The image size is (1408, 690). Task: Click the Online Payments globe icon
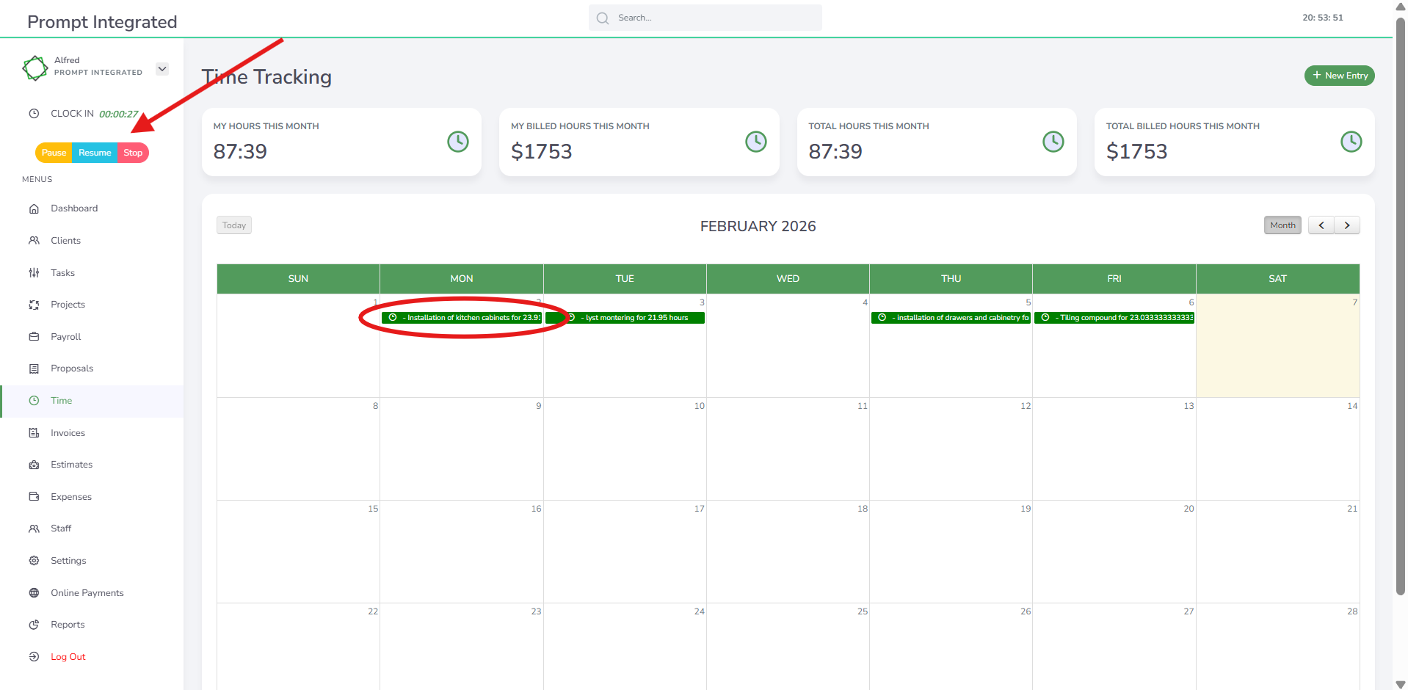(x=34, y=593)
